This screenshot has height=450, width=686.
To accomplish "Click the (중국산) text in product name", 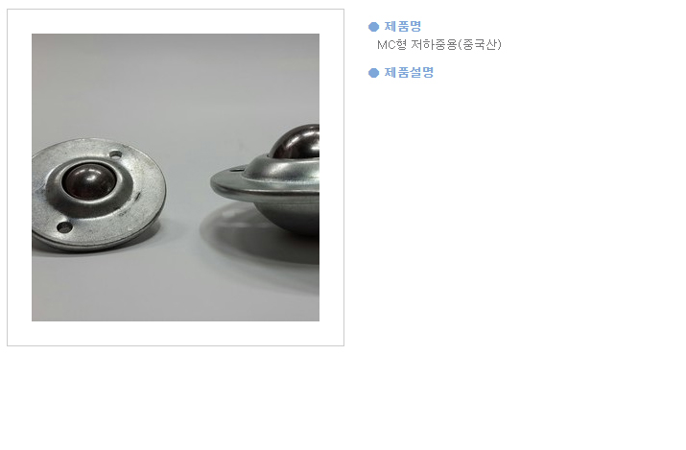I will pos(479,44).
